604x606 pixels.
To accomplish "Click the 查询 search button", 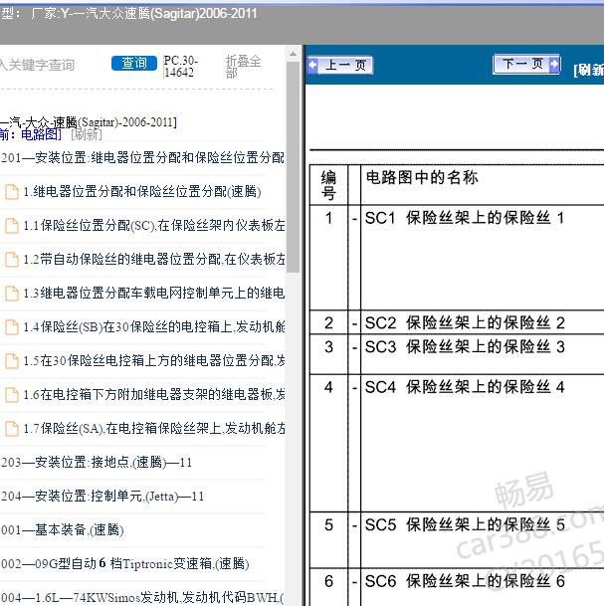I will (134, 63).
